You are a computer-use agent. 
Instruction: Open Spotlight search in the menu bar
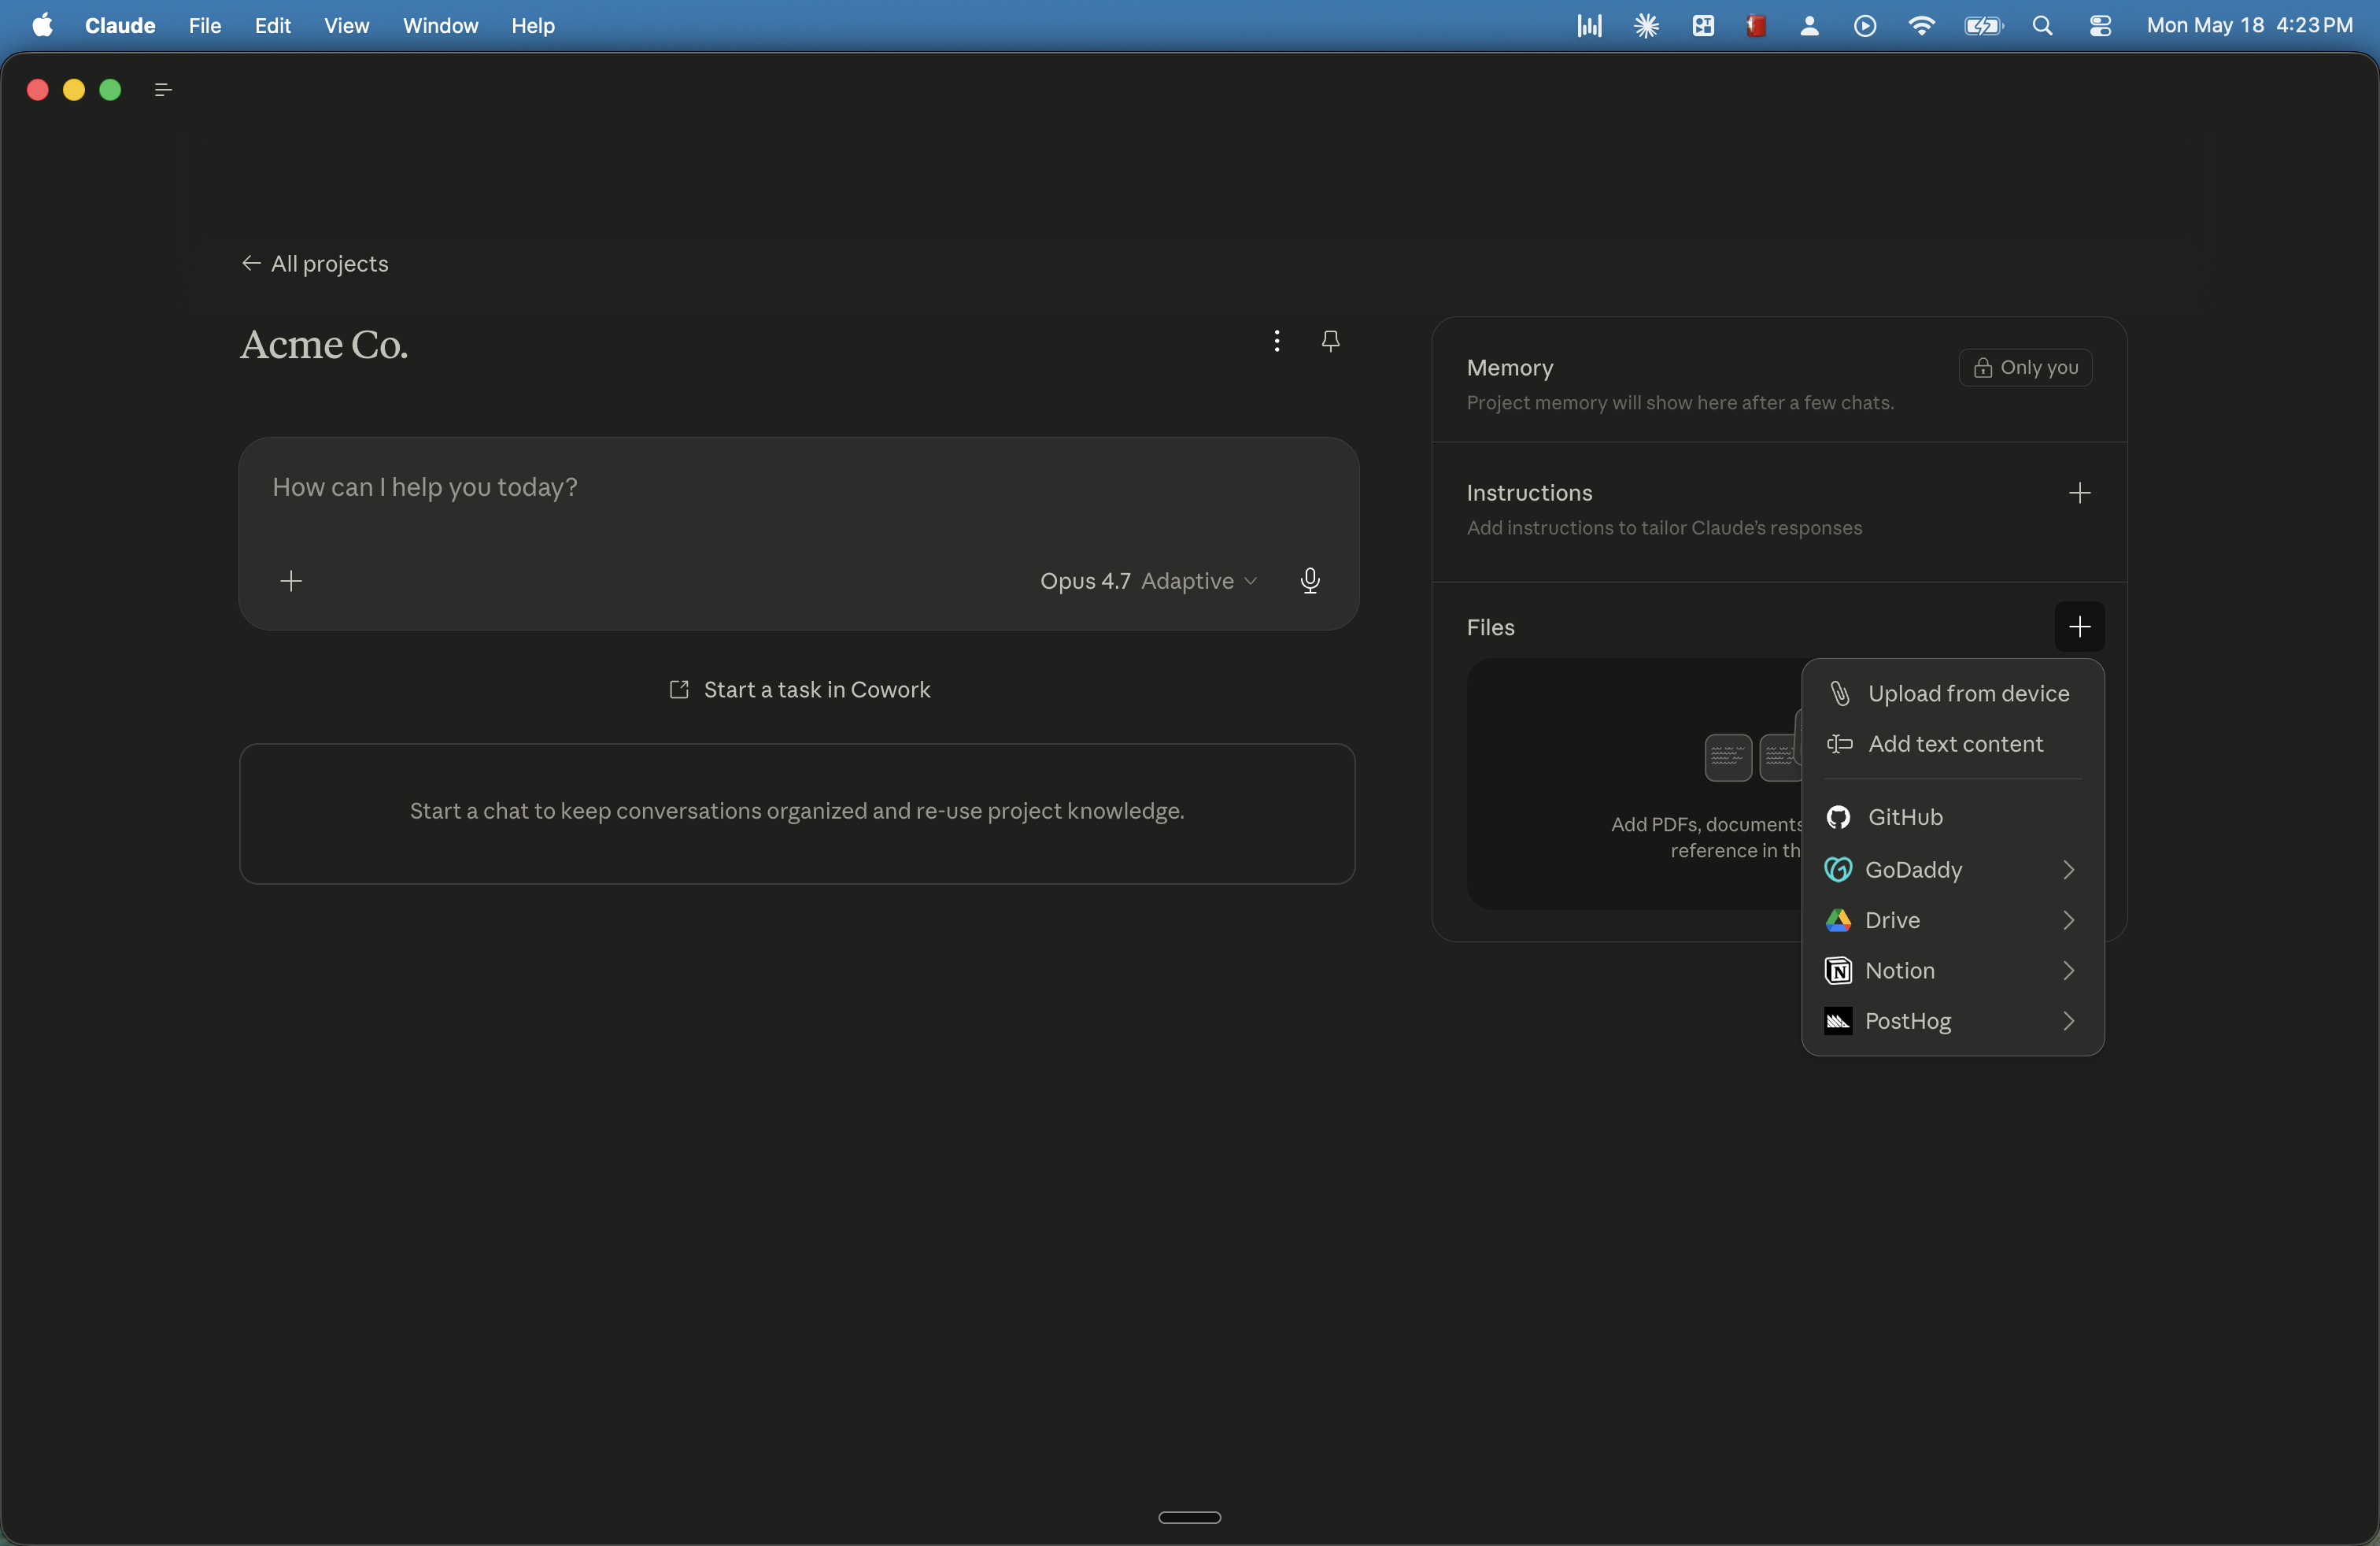tap(2042, 25)
